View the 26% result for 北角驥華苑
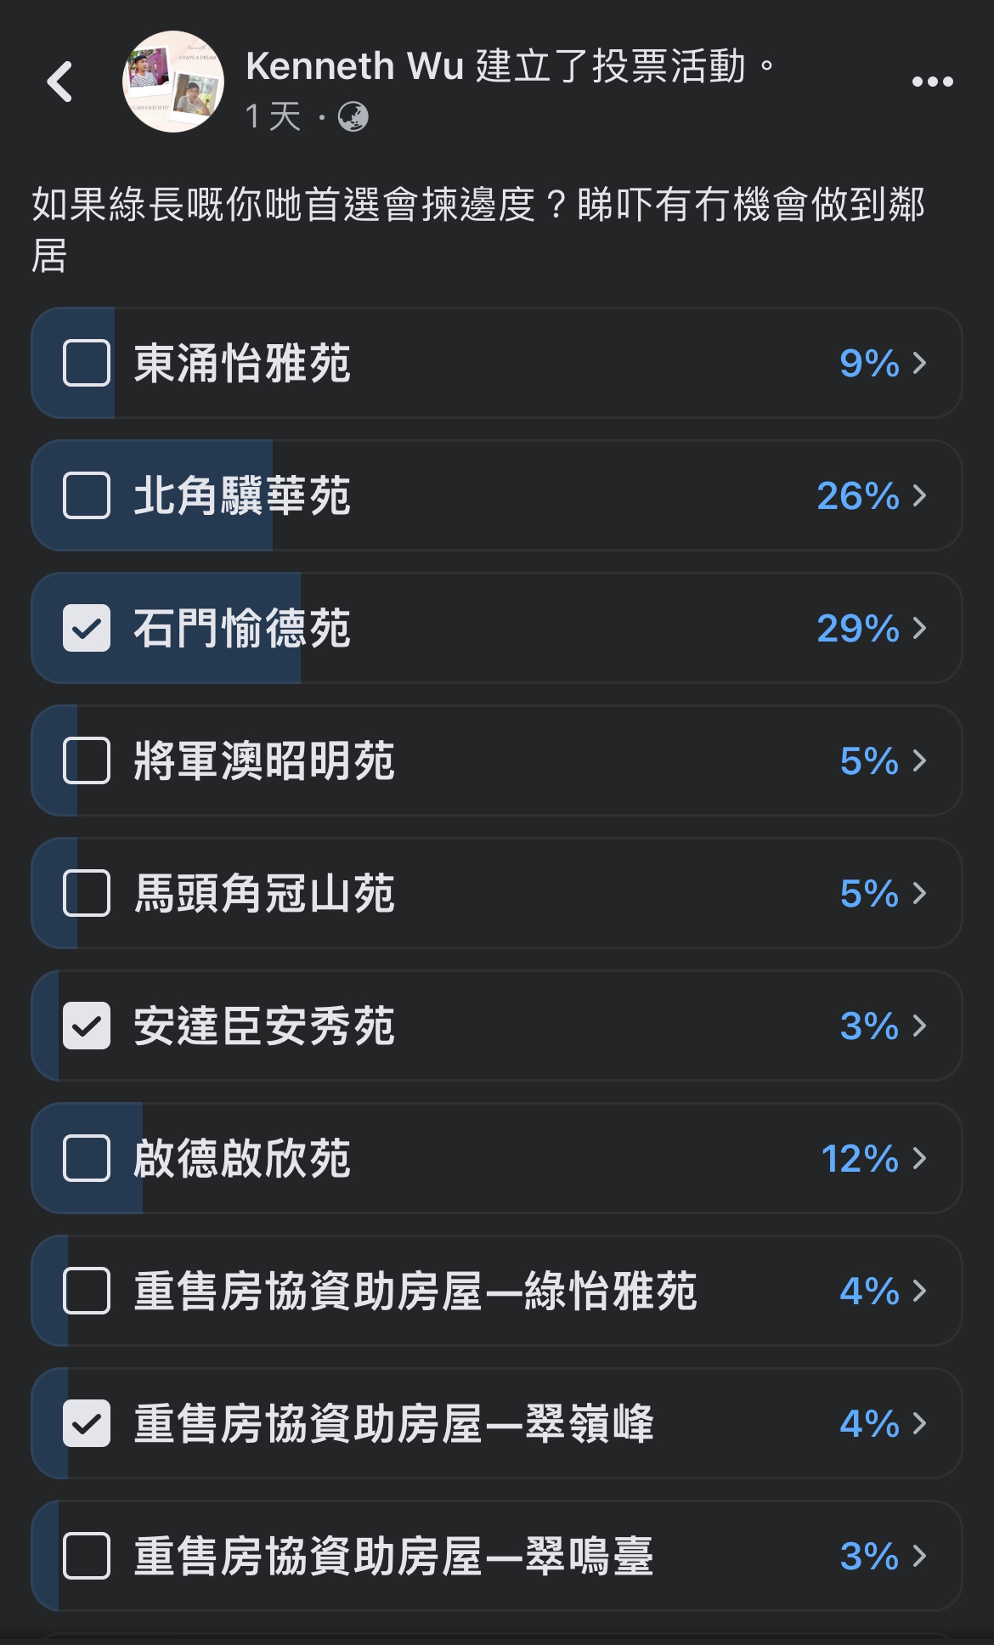994x1645 pixels. [858, 495]
